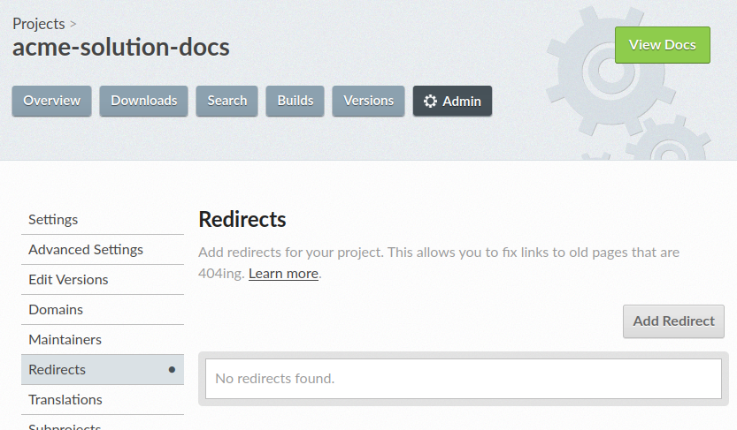The height and width of the screenshot is (430, 737).
Task: Click the empty 'No redirects found' list
Action: tap(463, 379)
